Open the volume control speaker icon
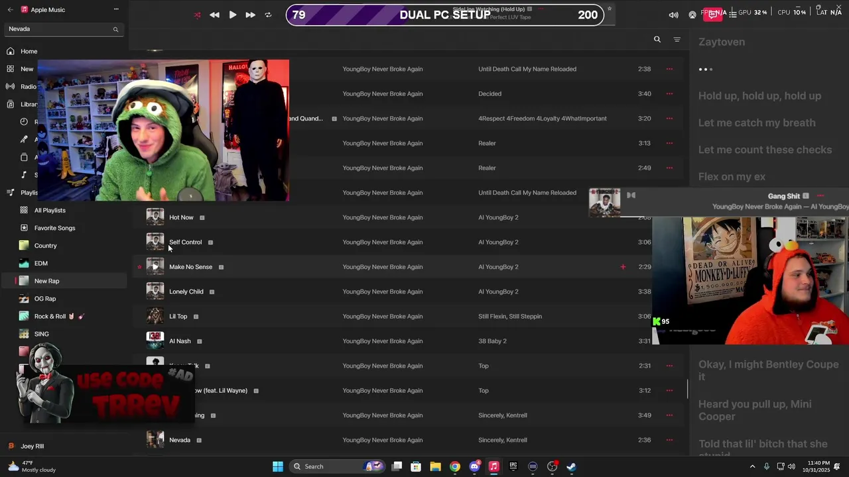This screenshot has width=849, height=477. pyautogui.click(x=674, y=15)
